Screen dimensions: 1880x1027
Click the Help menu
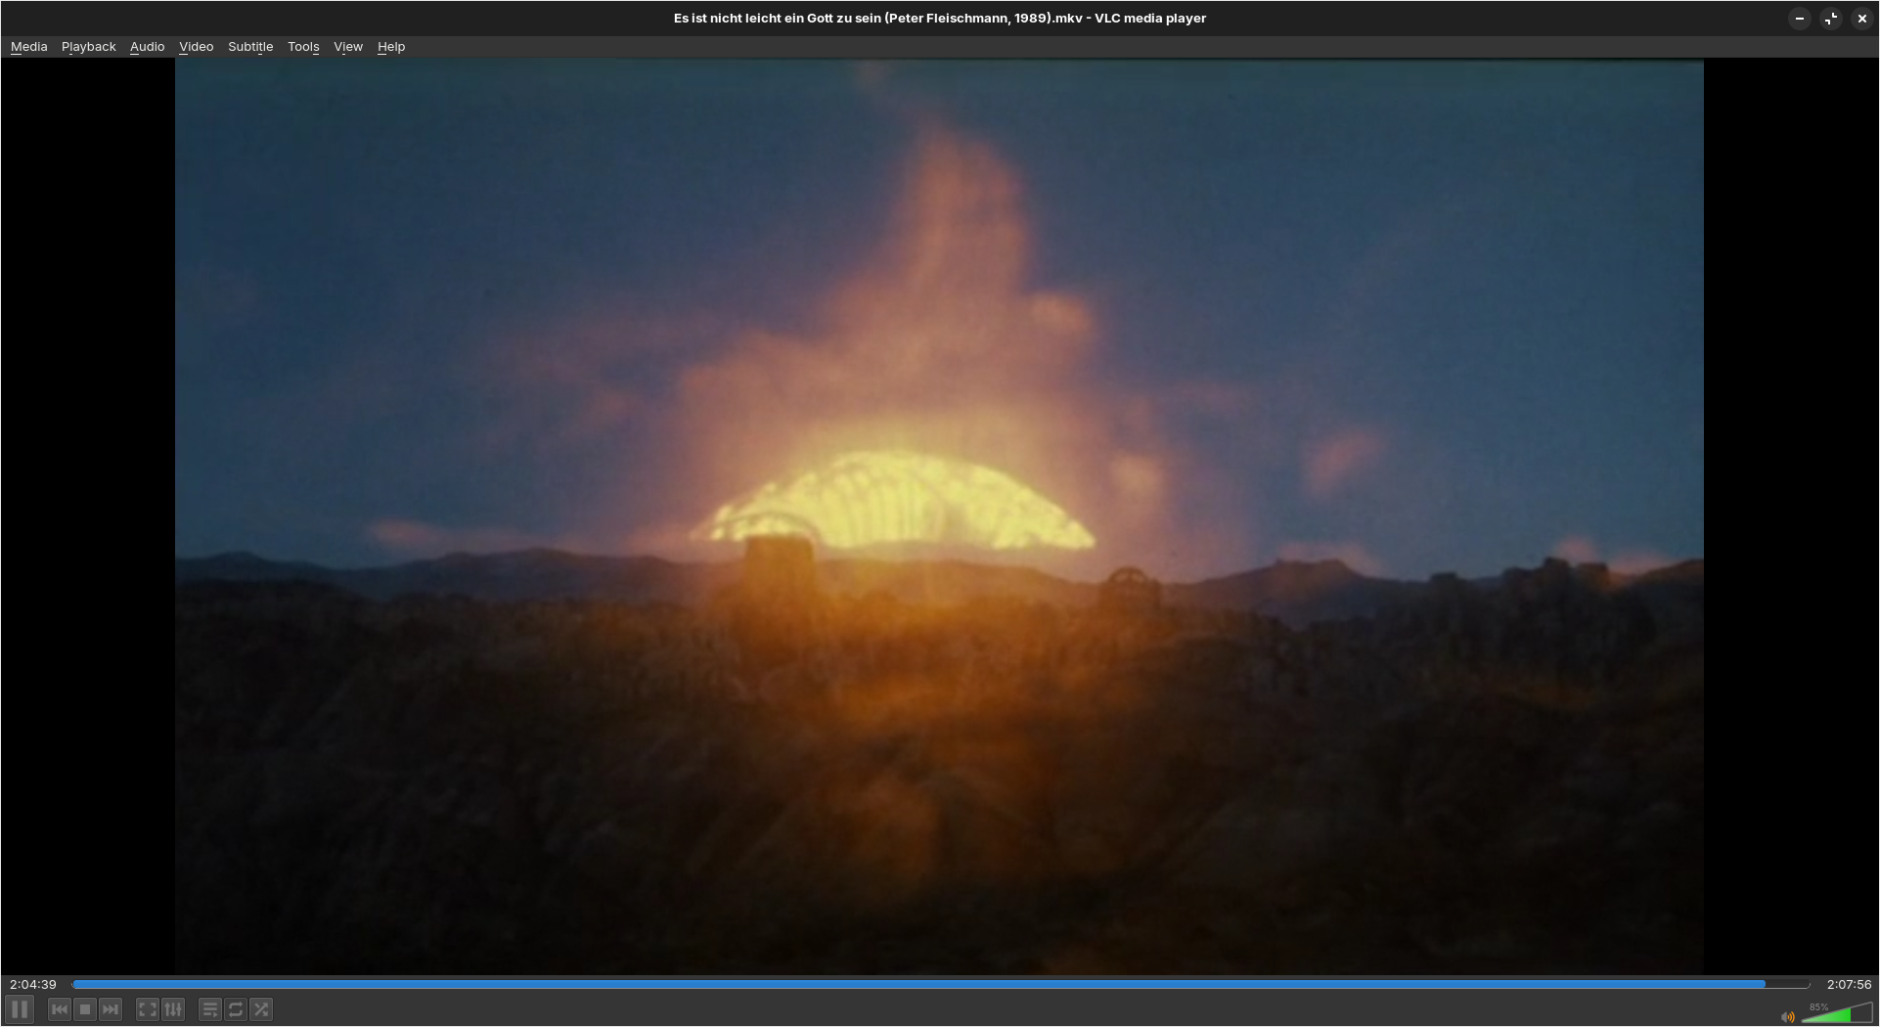coord(391,47)
